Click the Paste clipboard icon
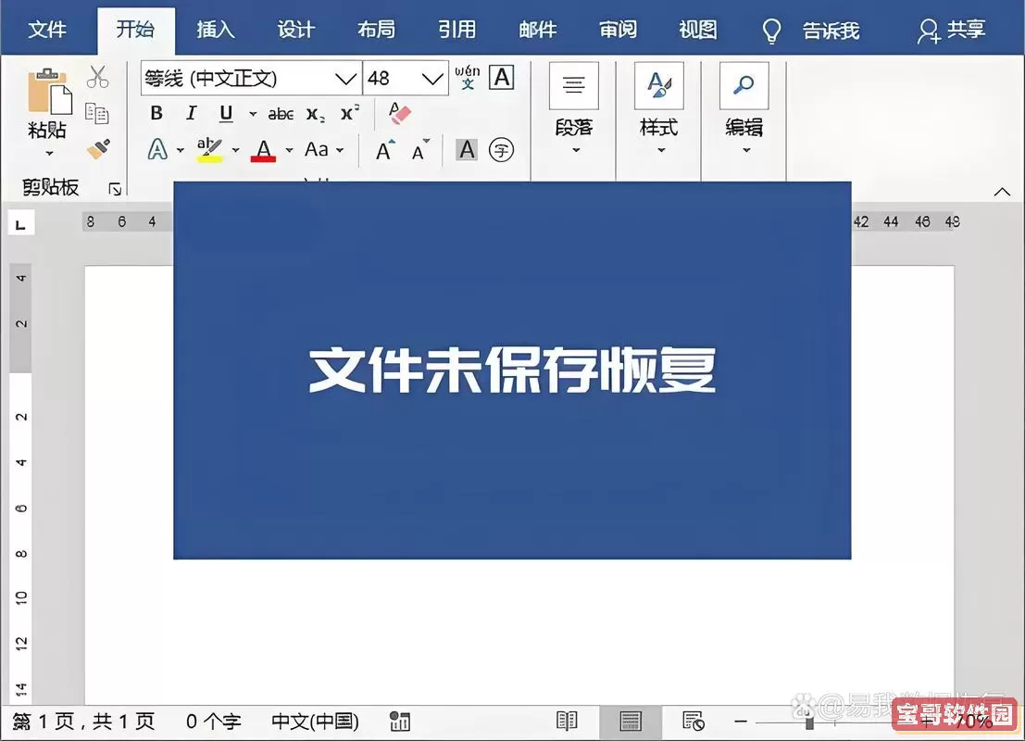1025x741 pixels. tap(49, 90)
